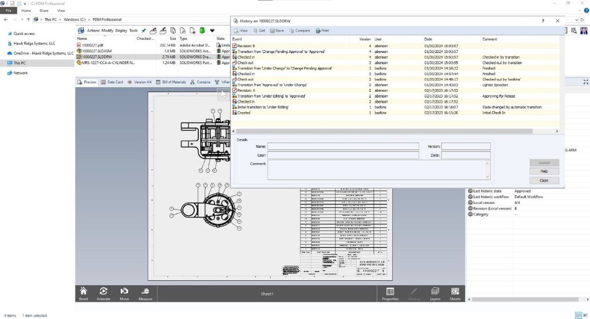This screenshot has height=319, width=590.
Task: Open the File tab in Explorer
Action: click(8, 10)
